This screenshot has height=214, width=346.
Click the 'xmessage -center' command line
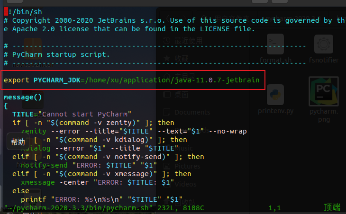[97, 182]
